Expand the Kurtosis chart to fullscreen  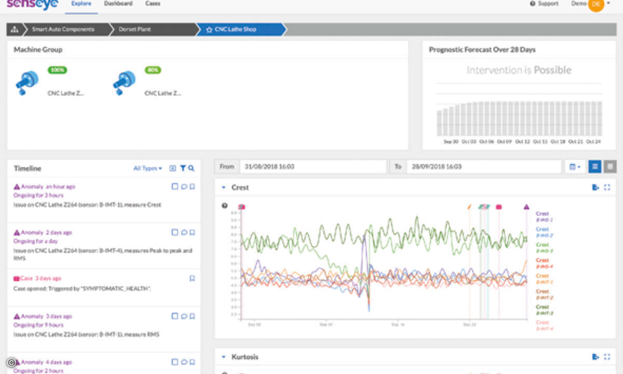click(607, 357)
